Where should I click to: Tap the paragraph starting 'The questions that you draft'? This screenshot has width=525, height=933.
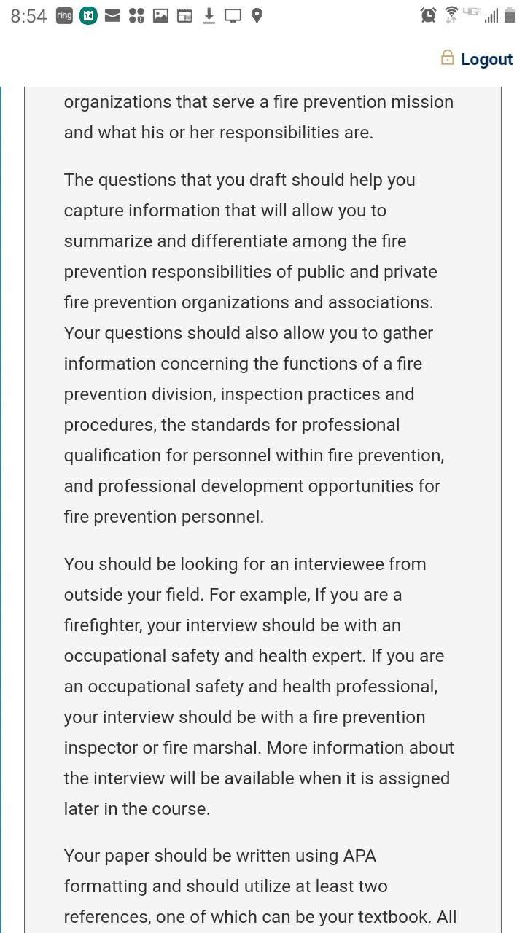[x=254, y=348]
